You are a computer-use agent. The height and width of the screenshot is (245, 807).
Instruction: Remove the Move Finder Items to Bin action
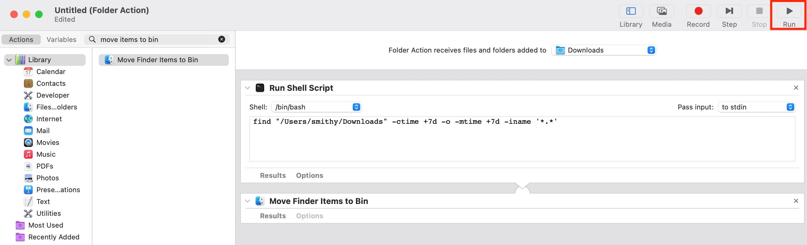(x=796, y=201)
